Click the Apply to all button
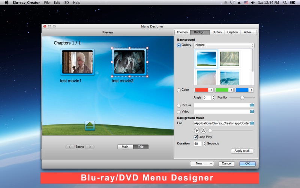300x188 pixels. (x=242, y=151)
